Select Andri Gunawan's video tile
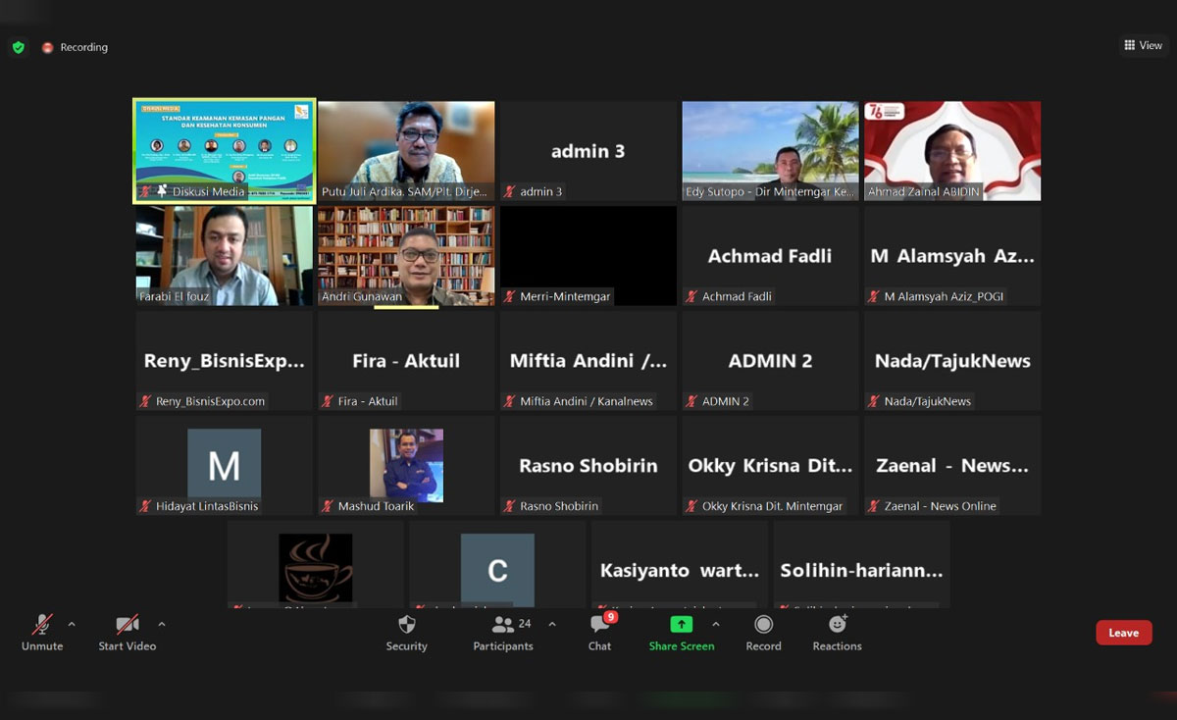 [406, 255]
